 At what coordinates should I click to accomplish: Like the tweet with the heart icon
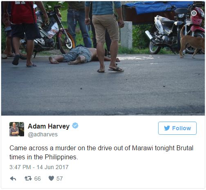51,178
